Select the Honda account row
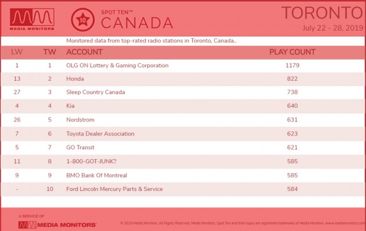The width and height of the screenshot is (366, 231). coord(183,79)
